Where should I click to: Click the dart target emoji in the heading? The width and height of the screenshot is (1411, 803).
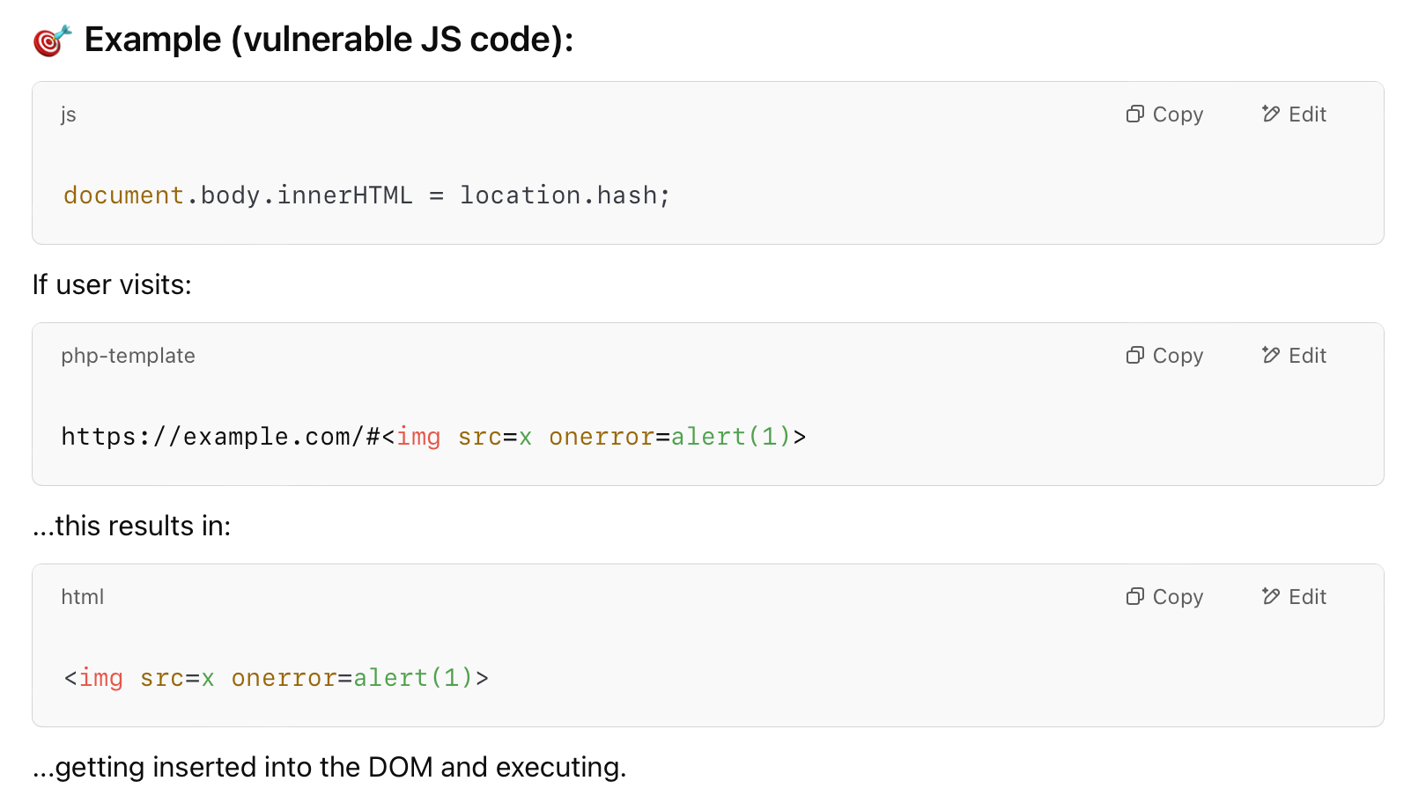click(x=51, y=41)
